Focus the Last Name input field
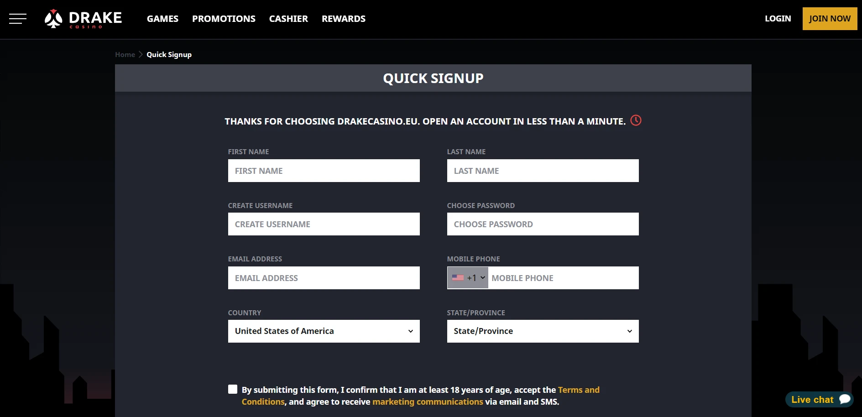Image resolution: width=862 pixels, height=417 pixels. (543, 171)
